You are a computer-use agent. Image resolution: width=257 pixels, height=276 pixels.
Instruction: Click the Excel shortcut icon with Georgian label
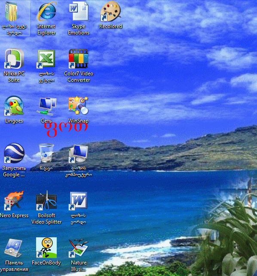click(46, 59)
